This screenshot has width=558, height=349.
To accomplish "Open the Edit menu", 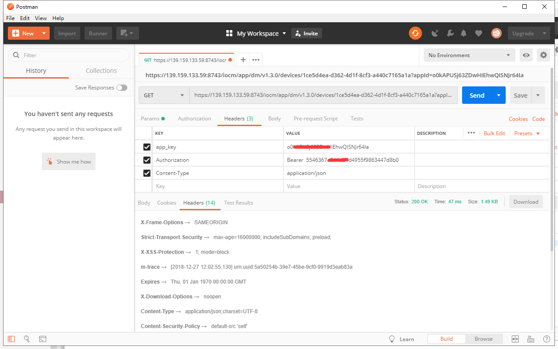I will pyautogui.click(x=25, y=18).
